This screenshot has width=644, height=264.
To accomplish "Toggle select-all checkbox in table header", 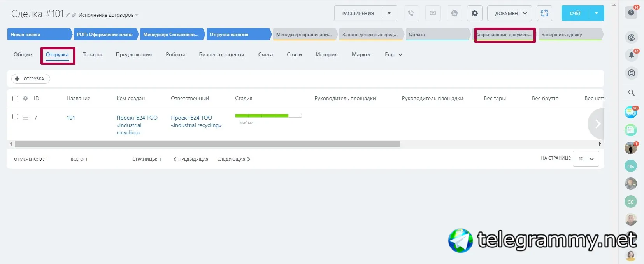I will point(15,99).
